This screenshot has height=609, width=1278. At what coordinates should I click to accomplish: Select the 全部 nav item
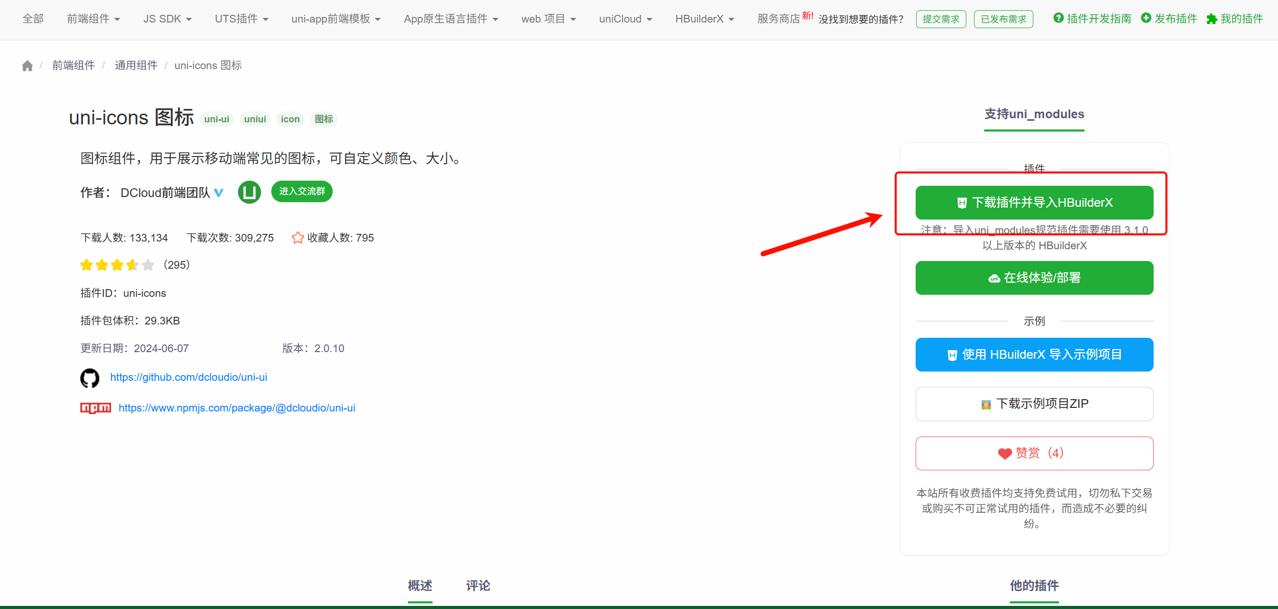pyautogui.click(x=33, y=19)
